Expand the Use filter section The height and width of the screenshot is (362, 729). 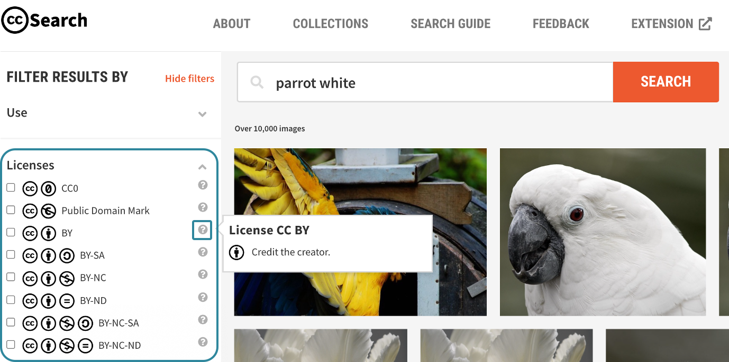(x=202, y=113)
